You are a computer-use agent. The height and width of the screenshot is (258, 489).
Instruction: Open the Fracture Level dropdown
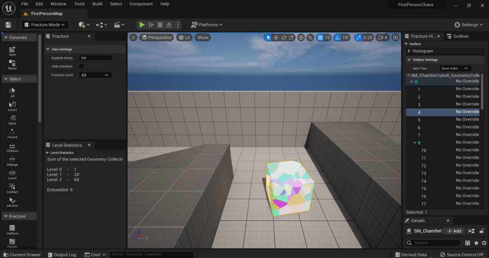click(95, 75)
